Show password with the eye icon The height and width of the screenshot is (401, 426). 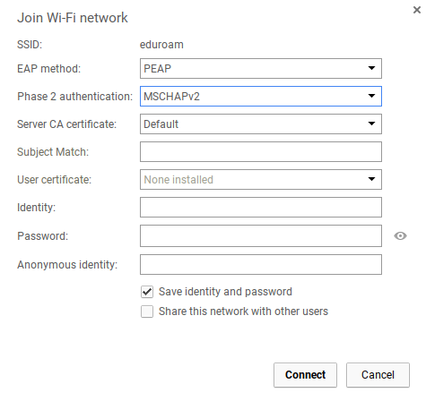point(400,236)
